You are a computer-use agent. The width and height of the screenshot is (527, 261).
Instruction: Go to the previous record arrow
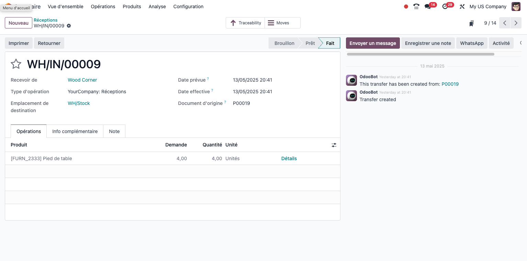point(505,23)
